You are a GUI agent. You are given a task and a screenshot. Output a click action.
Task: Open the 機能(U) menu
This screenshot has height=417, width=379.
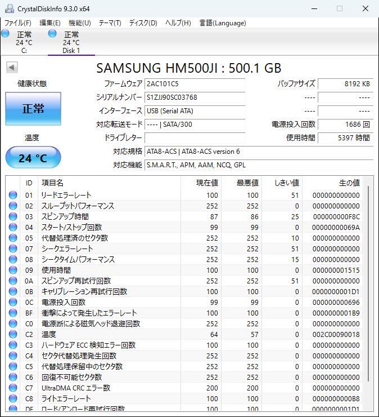(x=80, y=23)
